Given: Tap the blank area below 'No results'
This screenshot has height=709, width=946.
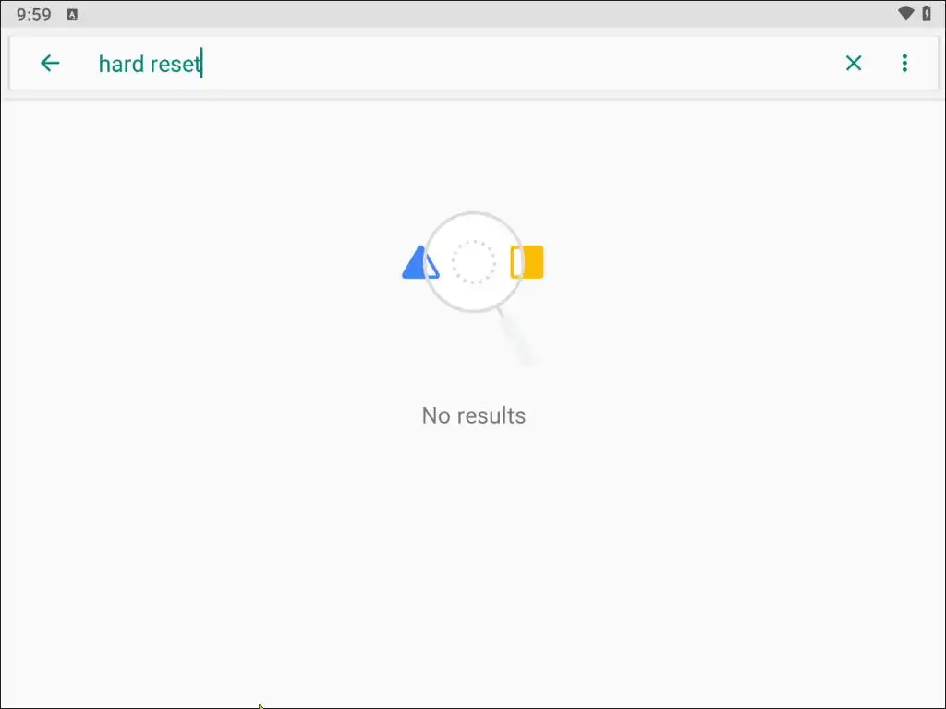Looking at the screenshot, I should point(474,560).
